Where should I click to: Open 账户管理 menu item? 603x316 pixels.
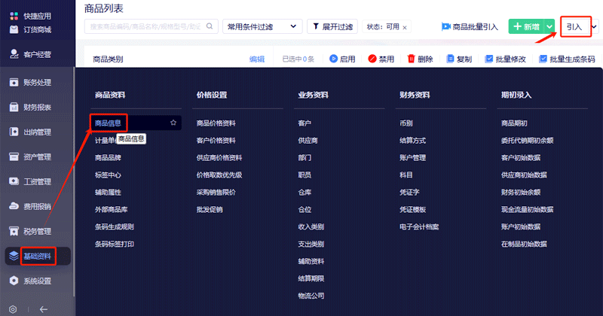pyautogui.click(x=412, y=157)
